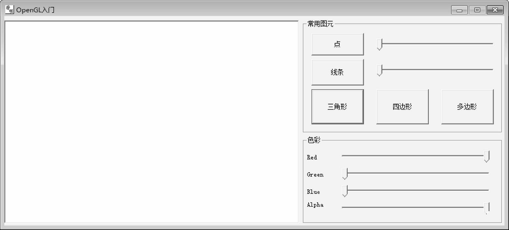Click the Blue label text
The image size is (509, 230).
pos(313,192)
